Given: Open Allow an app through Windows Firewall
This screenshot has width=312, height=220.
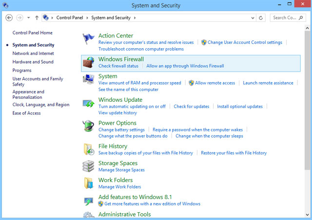Looking at the screenshot, I should click(x=185, y=66).
